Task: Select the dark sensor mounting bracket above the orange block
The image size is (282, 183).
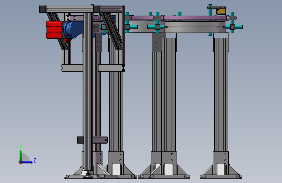Action: click(x=217, y=7)
